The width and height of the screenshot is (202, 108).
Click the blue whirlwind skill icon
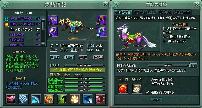36,99
